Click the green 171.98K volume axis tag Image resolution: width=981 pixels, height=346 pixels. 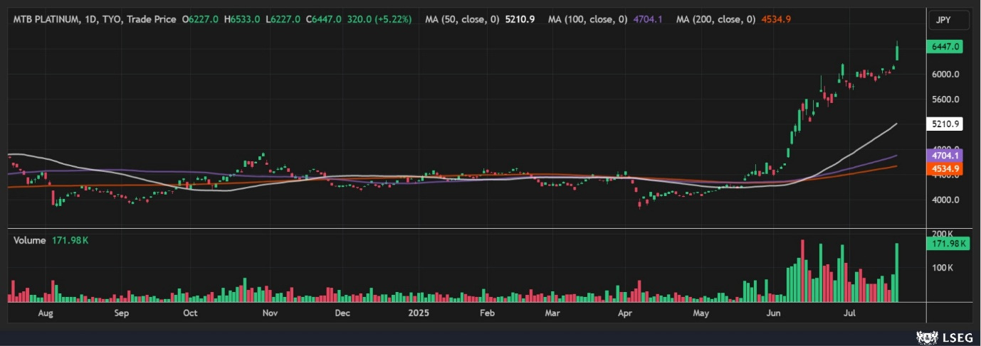(x=948, y=244)
